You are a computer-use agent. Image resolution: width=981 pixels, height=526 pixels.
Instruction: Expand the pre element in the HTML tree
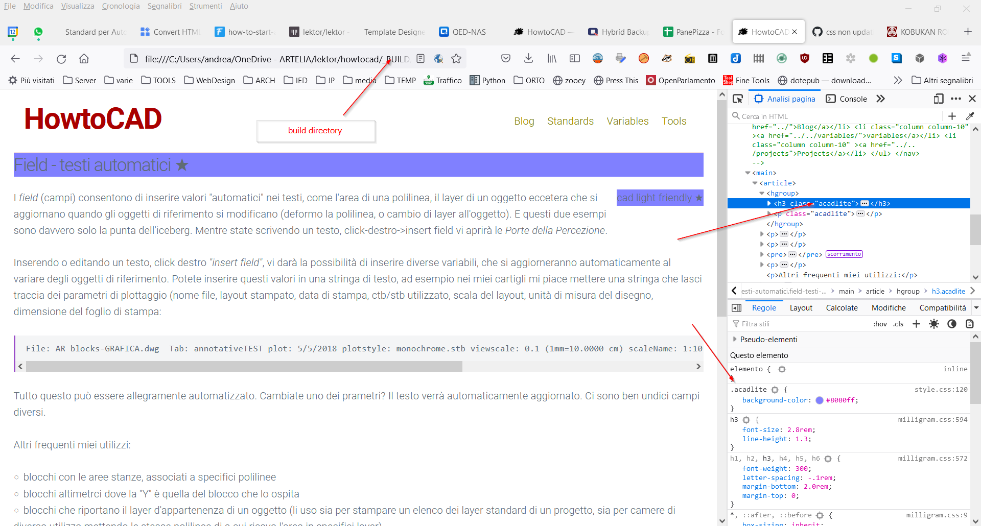tap(762, 254)
